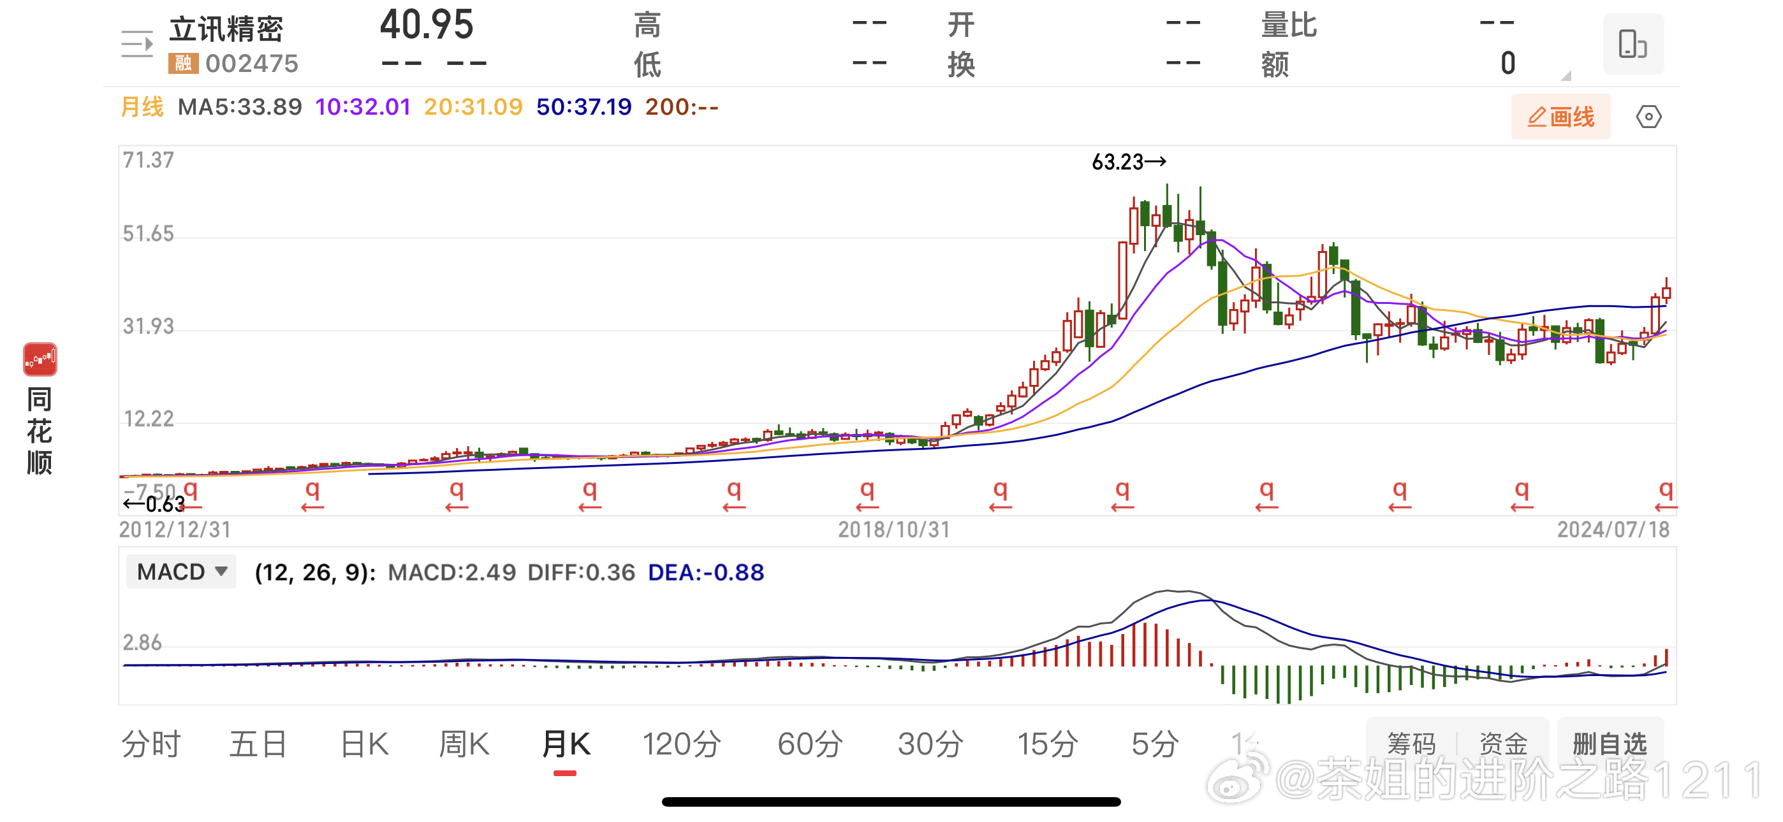Switch to 15分 chart tab
Image resolution: width=1783 pixels, height=822 pixels.
click(1047, 744)
